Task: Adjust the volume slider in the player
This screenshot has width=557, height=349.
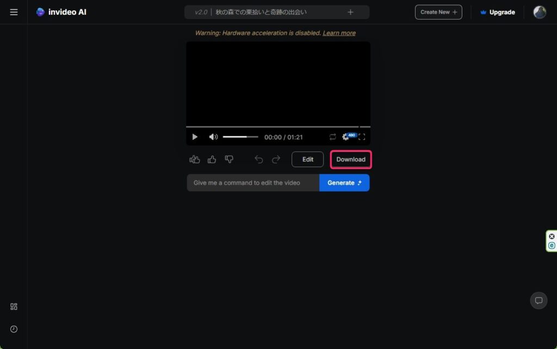Action: point(240,137)
